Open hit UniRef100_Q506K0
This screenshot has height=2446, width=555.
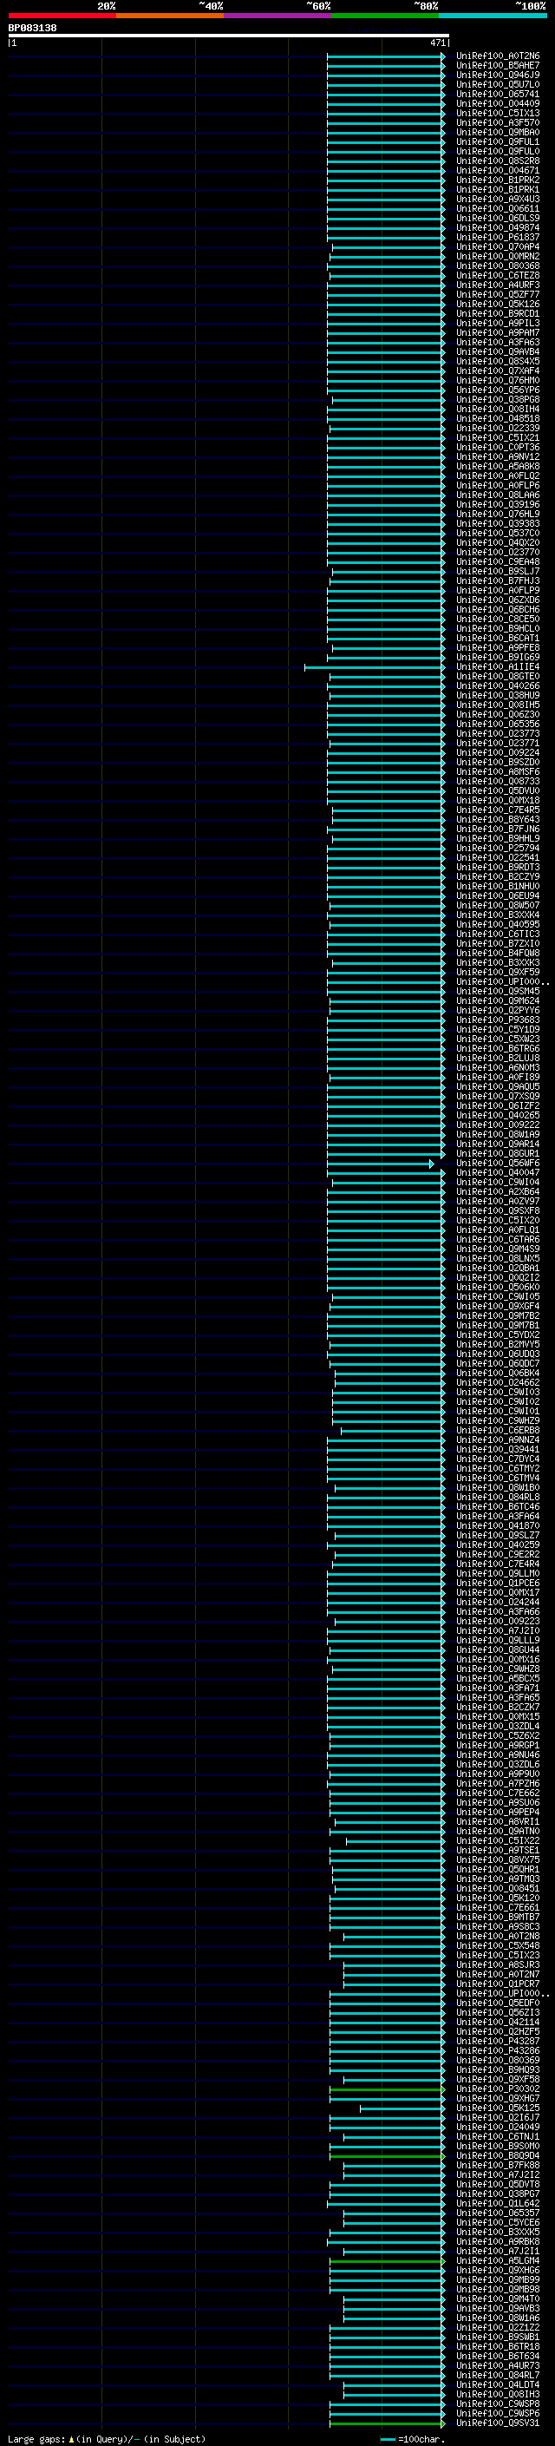[x=497, y=1288]
